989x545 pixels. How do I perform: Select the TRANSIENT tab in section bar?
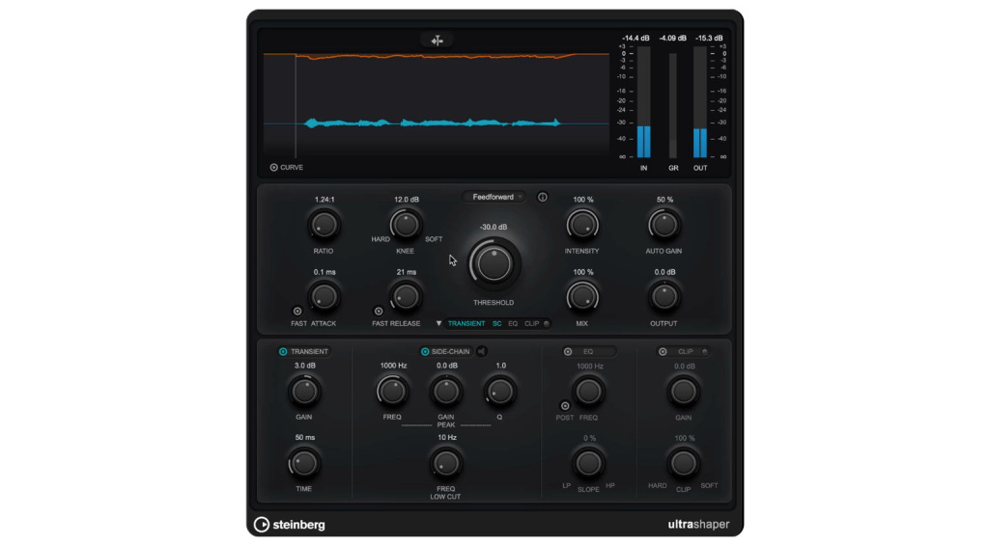pyautogui.click(x=466, y=324)
